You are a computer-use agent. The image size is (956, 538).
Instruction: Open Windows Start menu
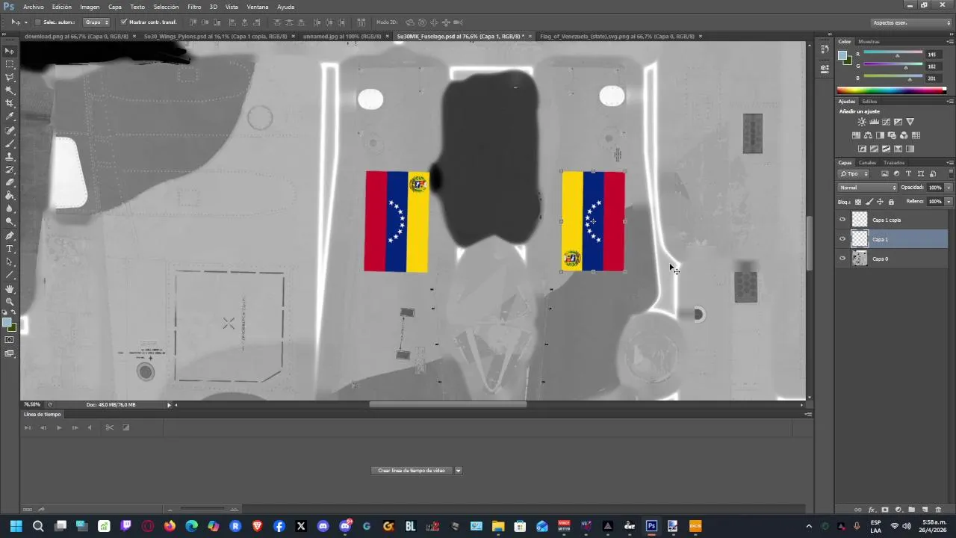tap(16, 526)
